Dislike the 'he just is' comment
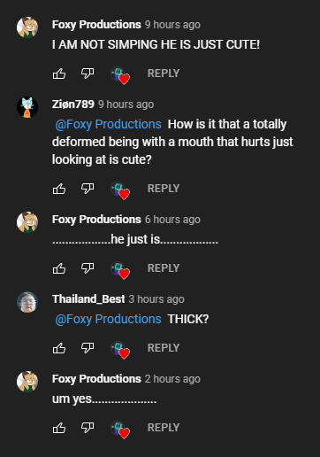This screenshot has width=320, height=457. pyautogui.click(x=88, y=268)
